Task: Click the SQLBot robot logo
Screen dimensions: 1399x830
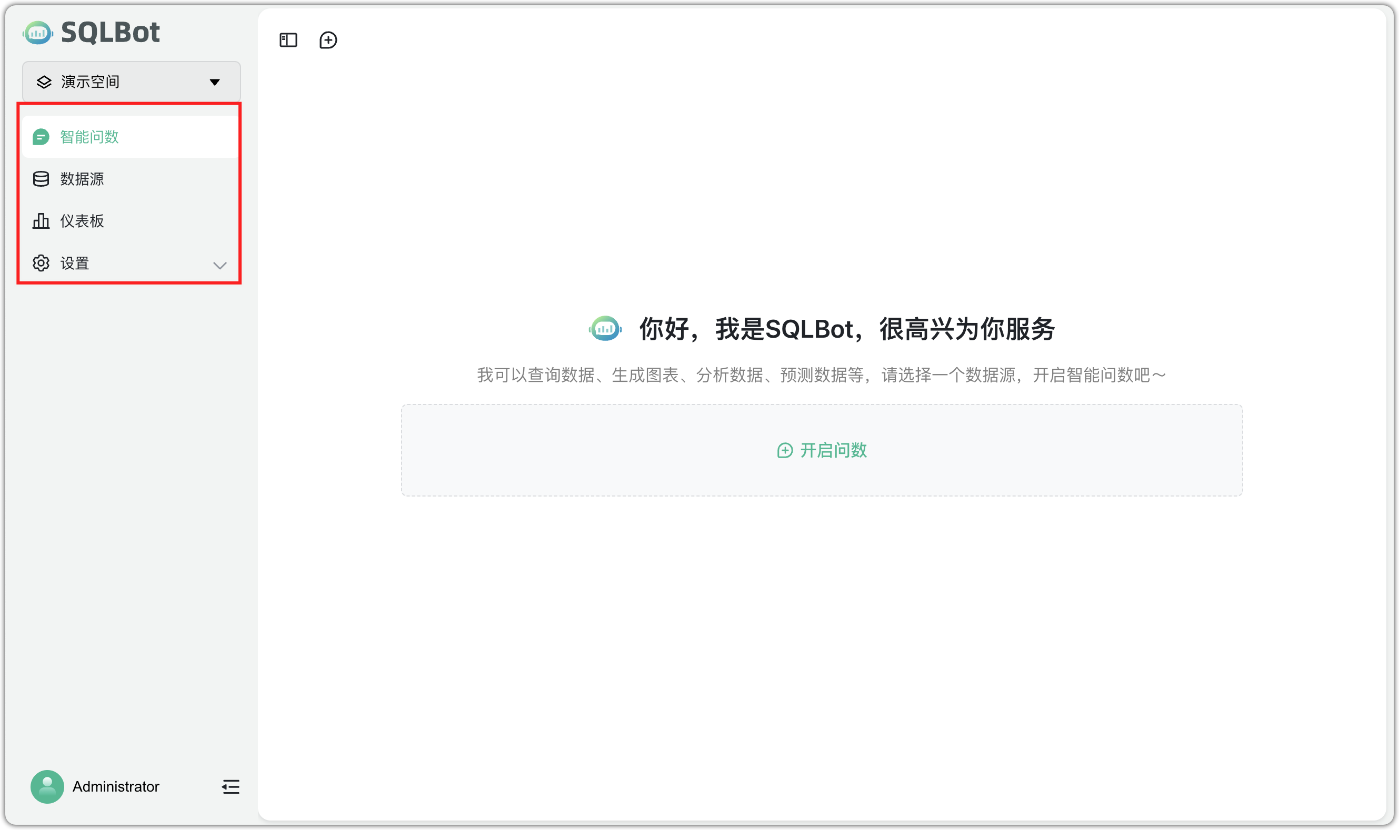Action: pos(37,33)
